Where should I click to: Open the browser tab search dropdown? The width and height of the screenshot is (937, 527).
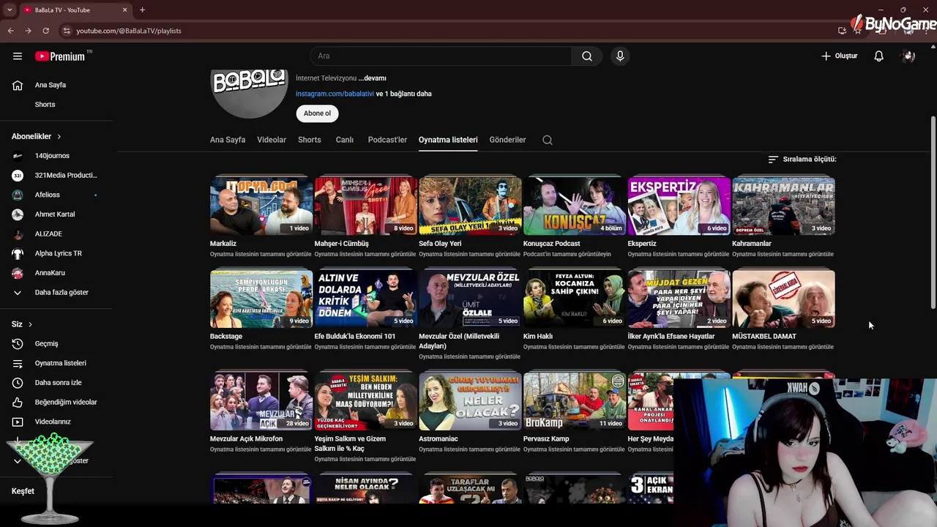pos(9,10)
